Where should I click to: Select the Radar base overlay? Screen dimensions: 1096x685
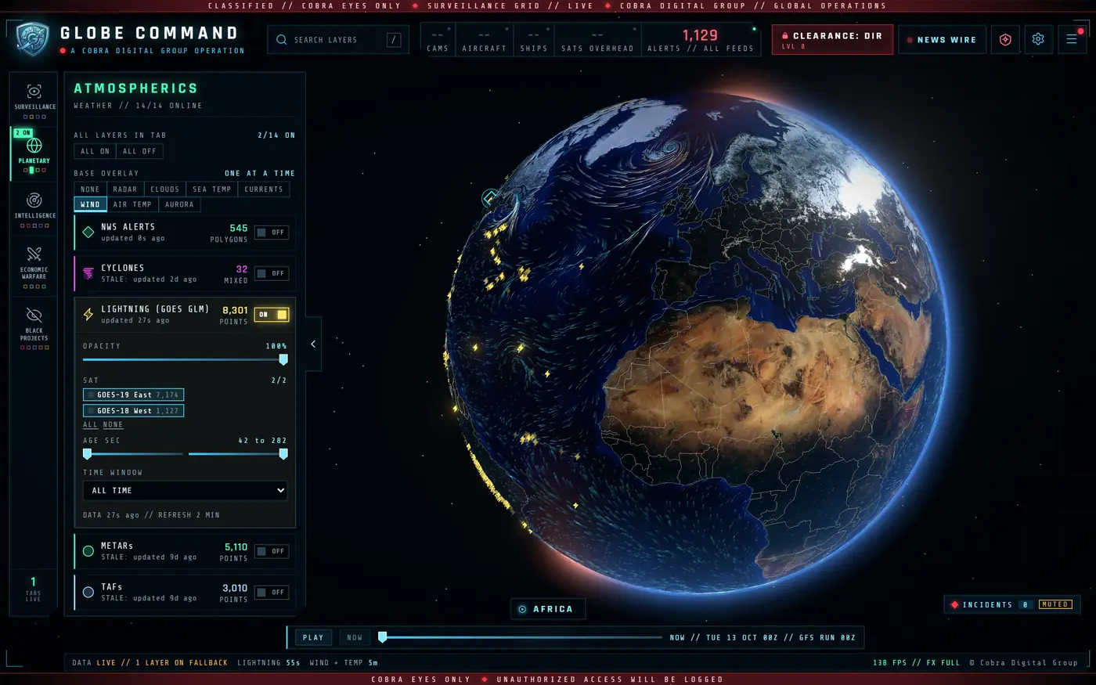click(124, 189)
